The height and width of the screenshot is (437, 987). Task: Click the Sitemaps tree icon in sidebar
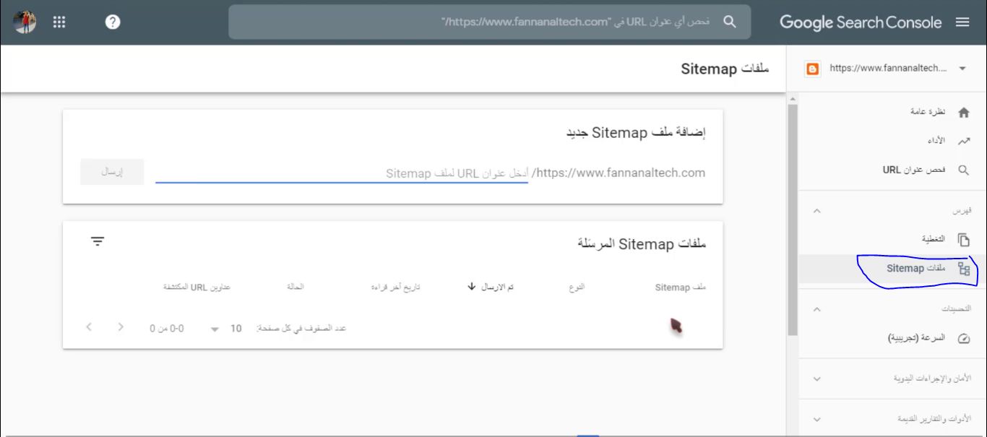click(963, 269)
